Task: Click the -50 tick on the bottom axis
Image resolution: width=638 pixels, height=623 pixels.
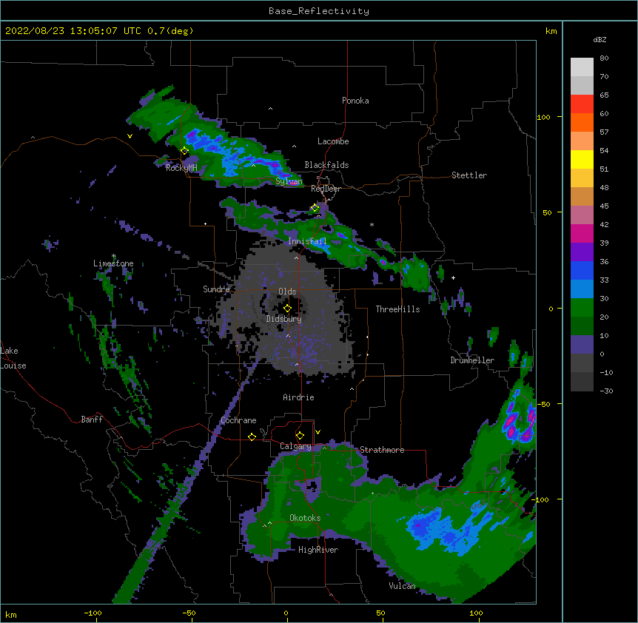Action: (189, 613)
